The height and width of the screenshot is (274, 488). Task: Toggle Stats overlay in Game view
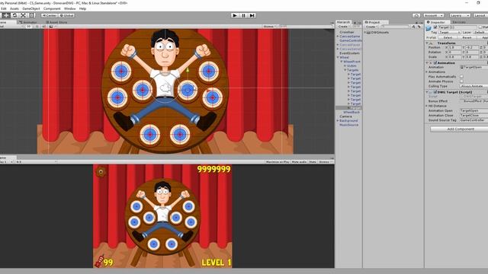coord(313,162)
